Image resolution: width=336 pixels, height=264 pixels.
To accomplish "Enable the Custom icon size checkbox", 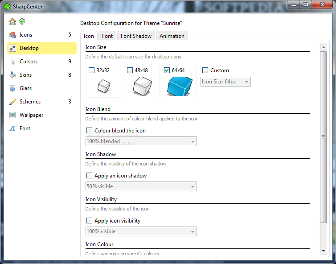I will [205, 70].
